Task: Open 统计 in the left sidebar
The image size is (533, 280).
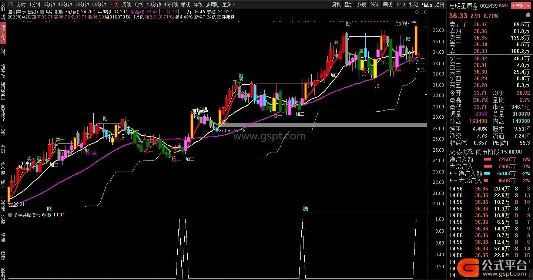Action: 3,184
